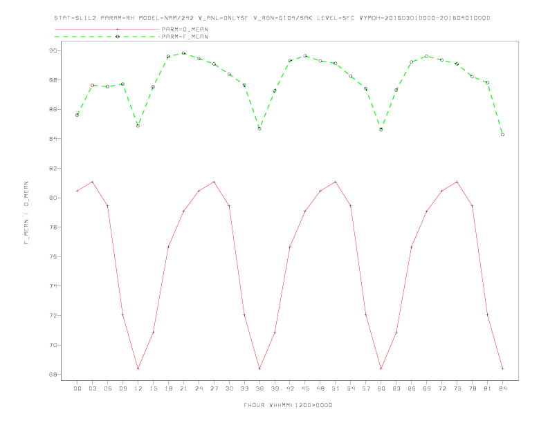Click the x-axis tick label 51
This screenshot has height=423, width=548.
(336, 388)
